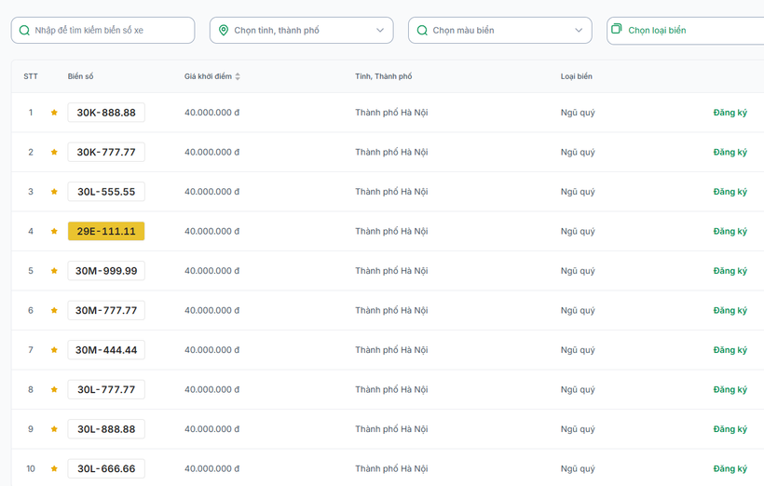Screen dimensions: 764x486
Task: Click the star icon next to 30L-555.55
Action: point(54,192)
